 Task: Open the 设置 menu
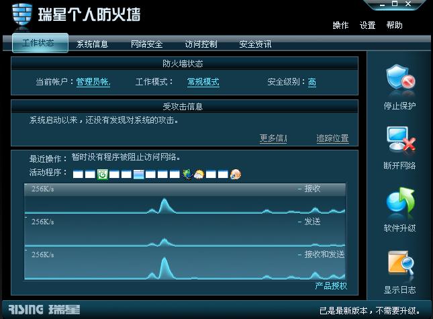pos(367,26)
